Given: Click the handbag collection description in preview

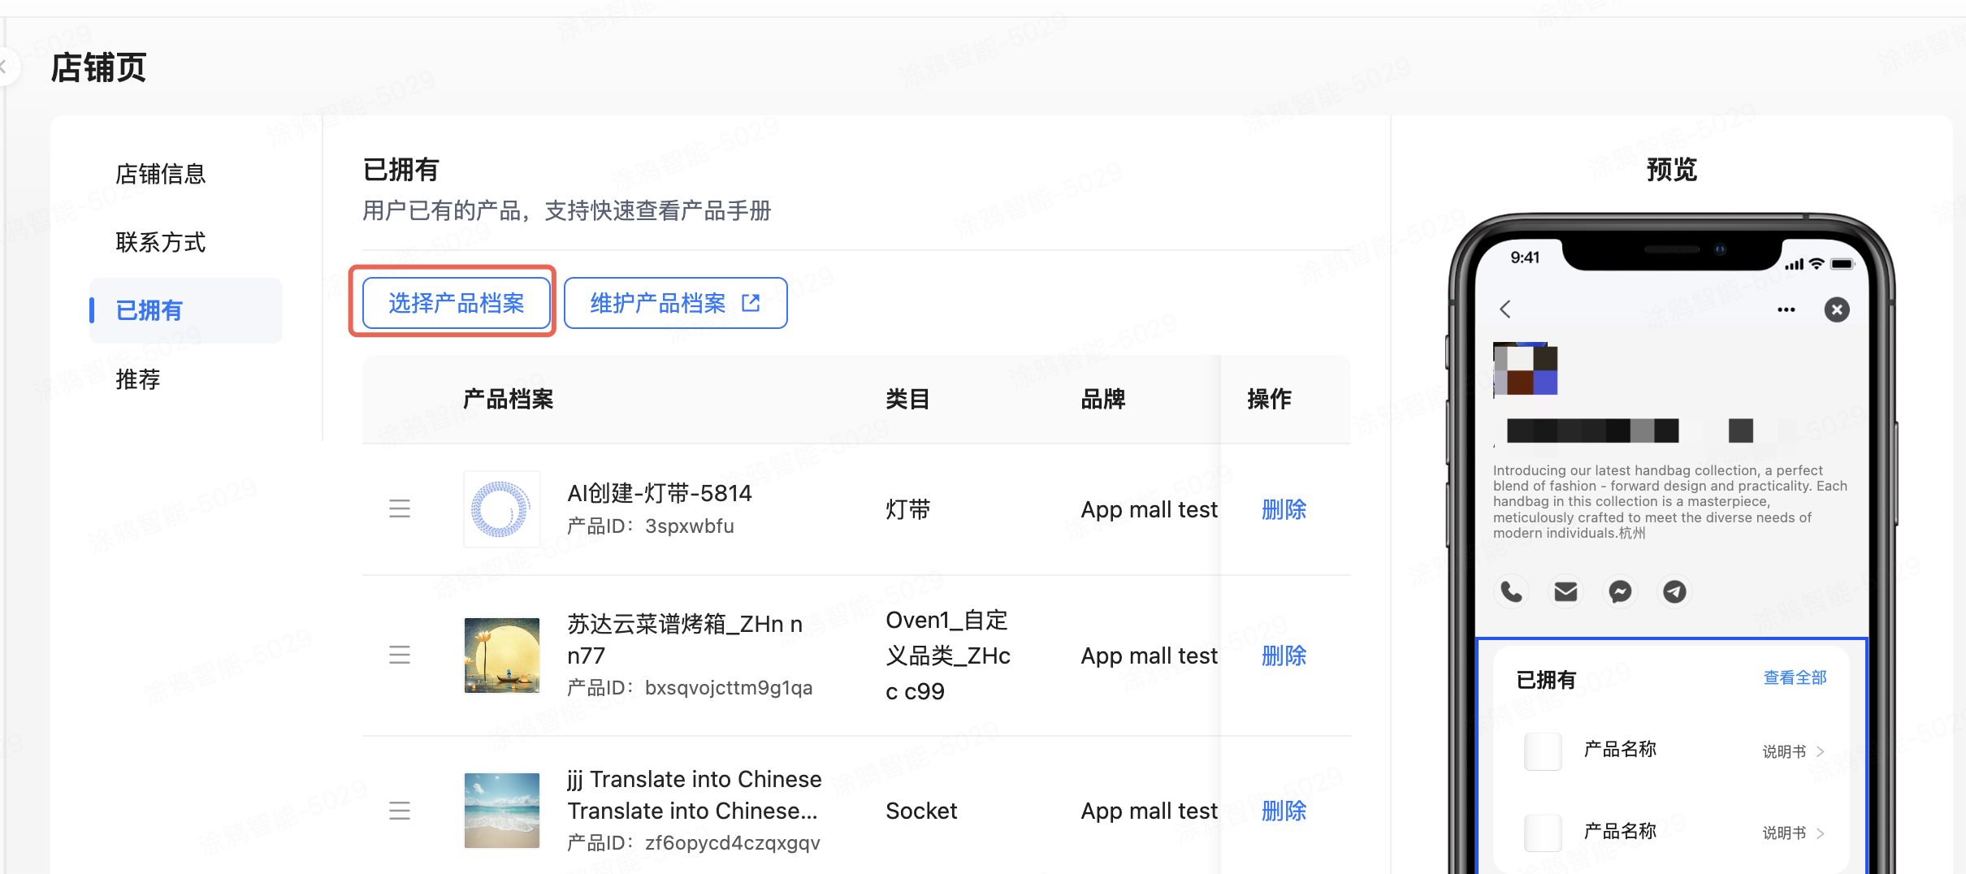Looking at the screenshot, I should (x=1669, y=501).
